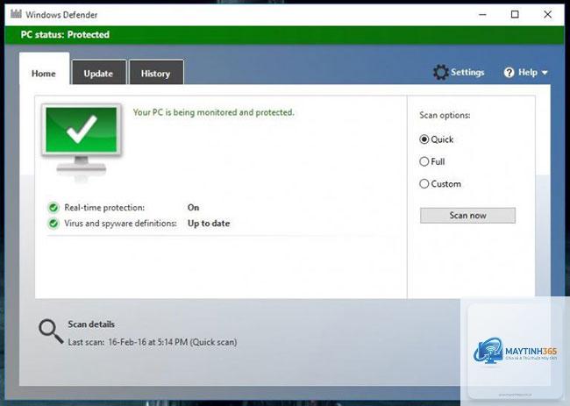This screenshot has height=406, width=570.
Task: Click the Help question mark icon
Action: [x=509, y=72]
